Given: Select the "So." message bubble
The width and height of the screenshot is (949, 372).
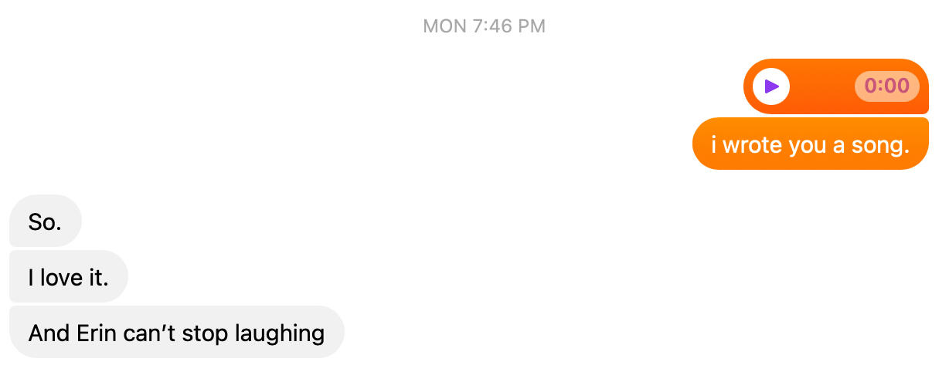Looking at the screenshot, I should pyautogui.click(x=45, y=221).
